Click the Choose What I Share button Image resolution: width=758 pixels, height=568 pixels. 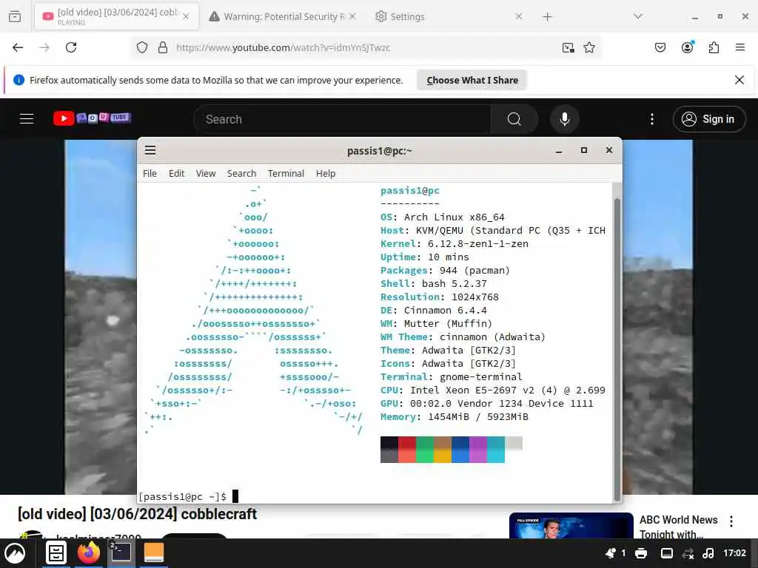click(472, 80)
